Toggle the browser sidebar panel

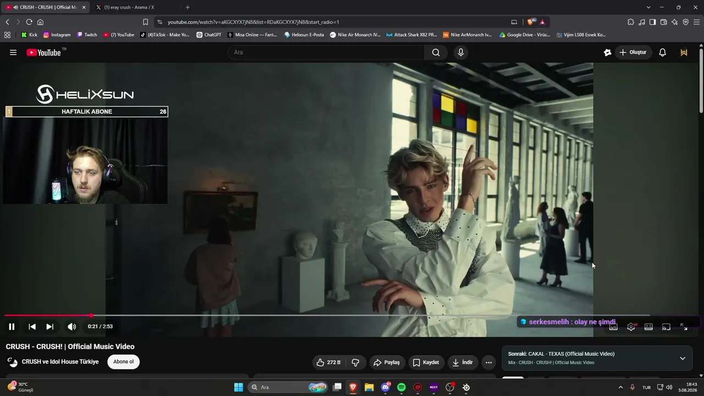[652, 22]
